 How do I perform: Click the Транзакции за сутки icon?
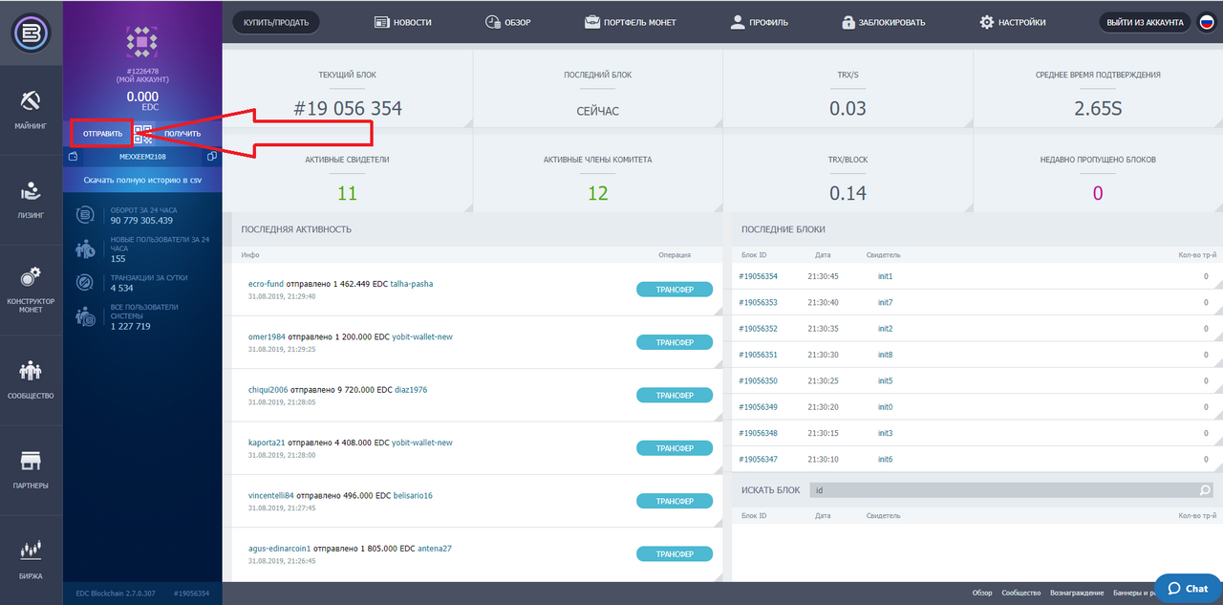point(86,283)
